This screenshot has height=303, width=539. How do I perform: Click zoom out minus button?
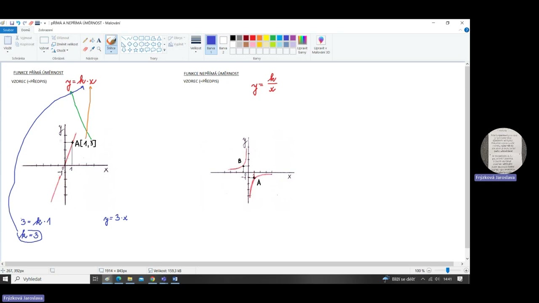[x=429, y=271]
